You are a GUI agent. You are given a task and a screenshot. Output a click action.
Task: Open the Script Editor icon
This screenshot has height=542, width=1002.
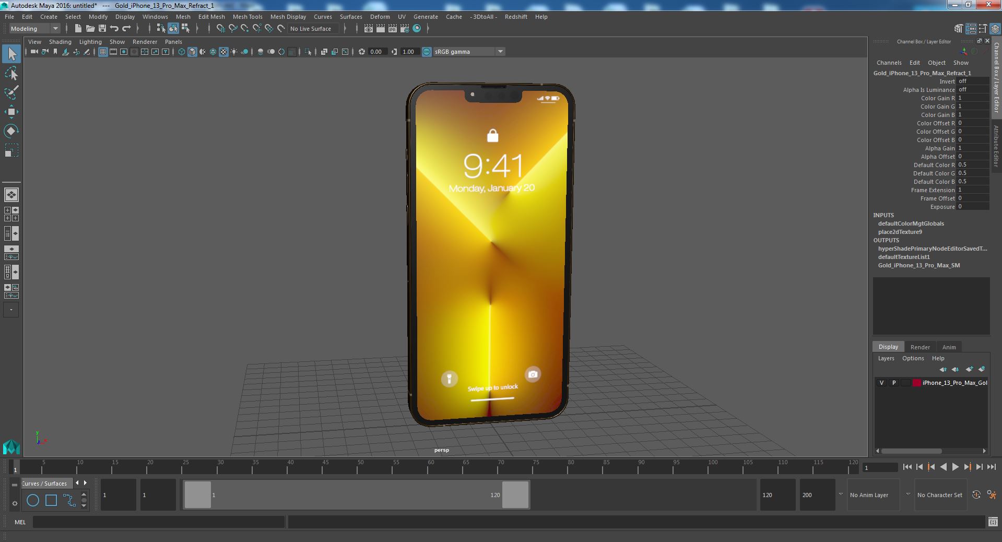[x=993, y=522]
